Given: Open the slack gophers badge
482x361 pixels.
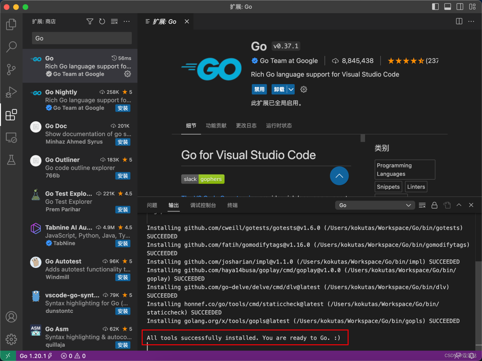Looking at the screenshot, I should [203, 179].
